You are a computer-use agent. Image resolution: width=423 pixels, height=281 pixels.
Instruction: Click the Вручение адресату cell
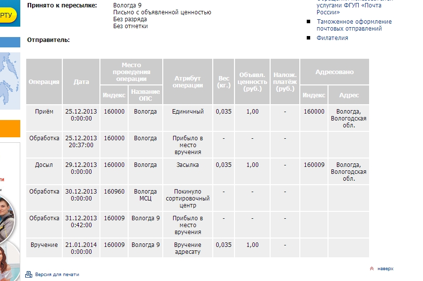point(188,248)
